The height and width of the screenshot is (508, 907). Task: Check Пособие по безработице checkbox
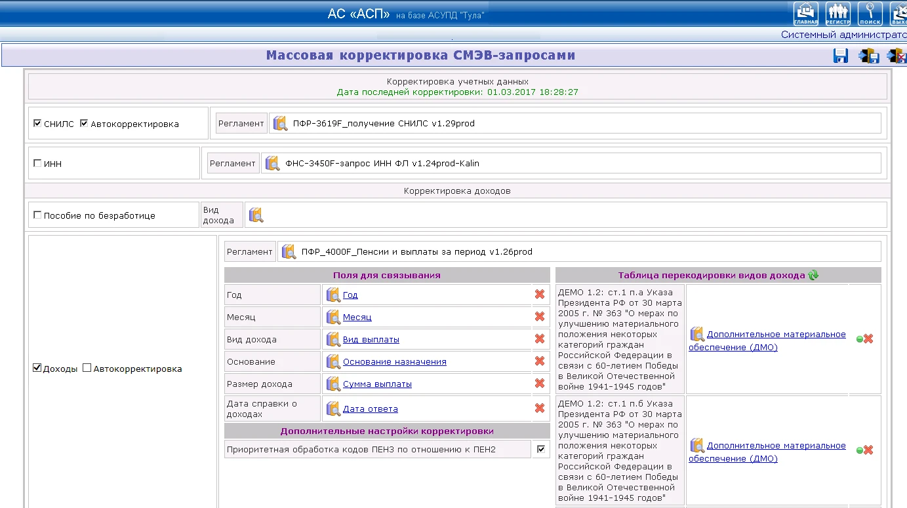(37, 215)
